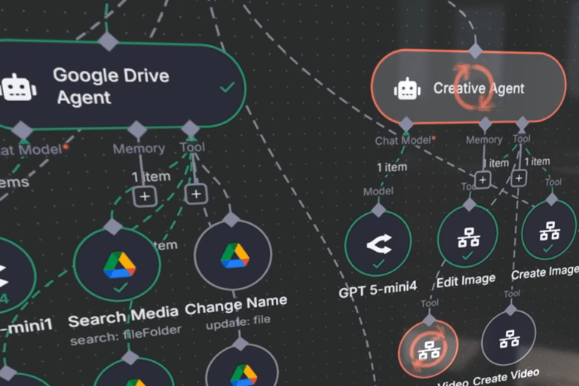Open the Change Name Google Drive node
Viewport: 579px width, 386px height.
(234, 256)
